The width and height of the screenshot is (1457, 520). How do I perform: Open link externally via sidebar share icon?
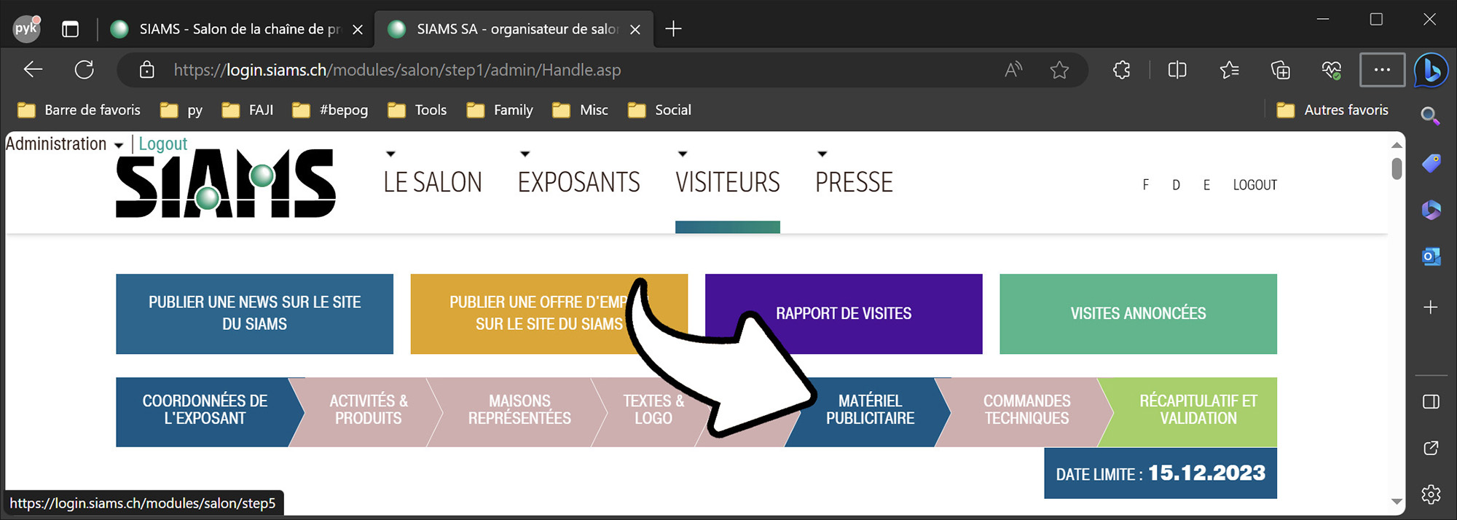click(1431, 448)
